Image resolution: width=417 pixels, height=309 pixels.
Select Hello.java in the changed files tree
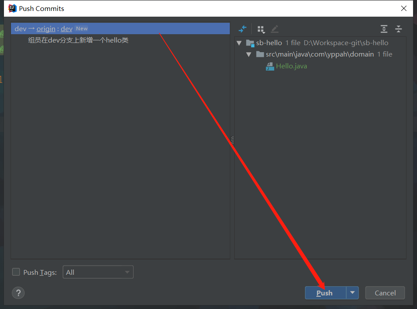click(291, 66)
